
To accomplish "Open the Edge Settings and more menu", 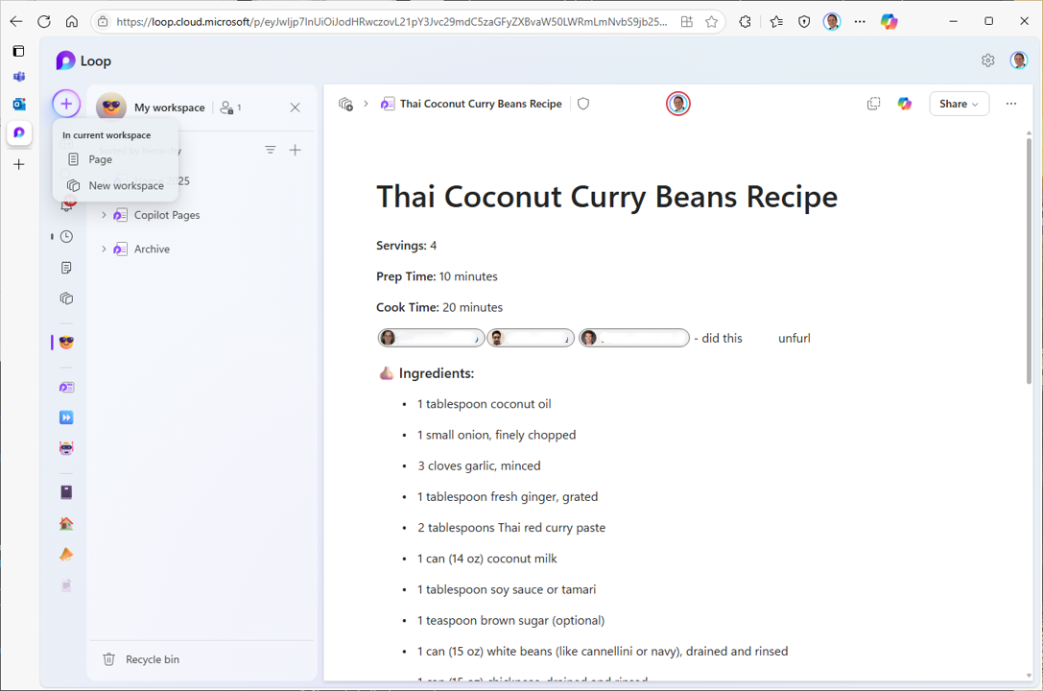I will (x=860, y=22).
